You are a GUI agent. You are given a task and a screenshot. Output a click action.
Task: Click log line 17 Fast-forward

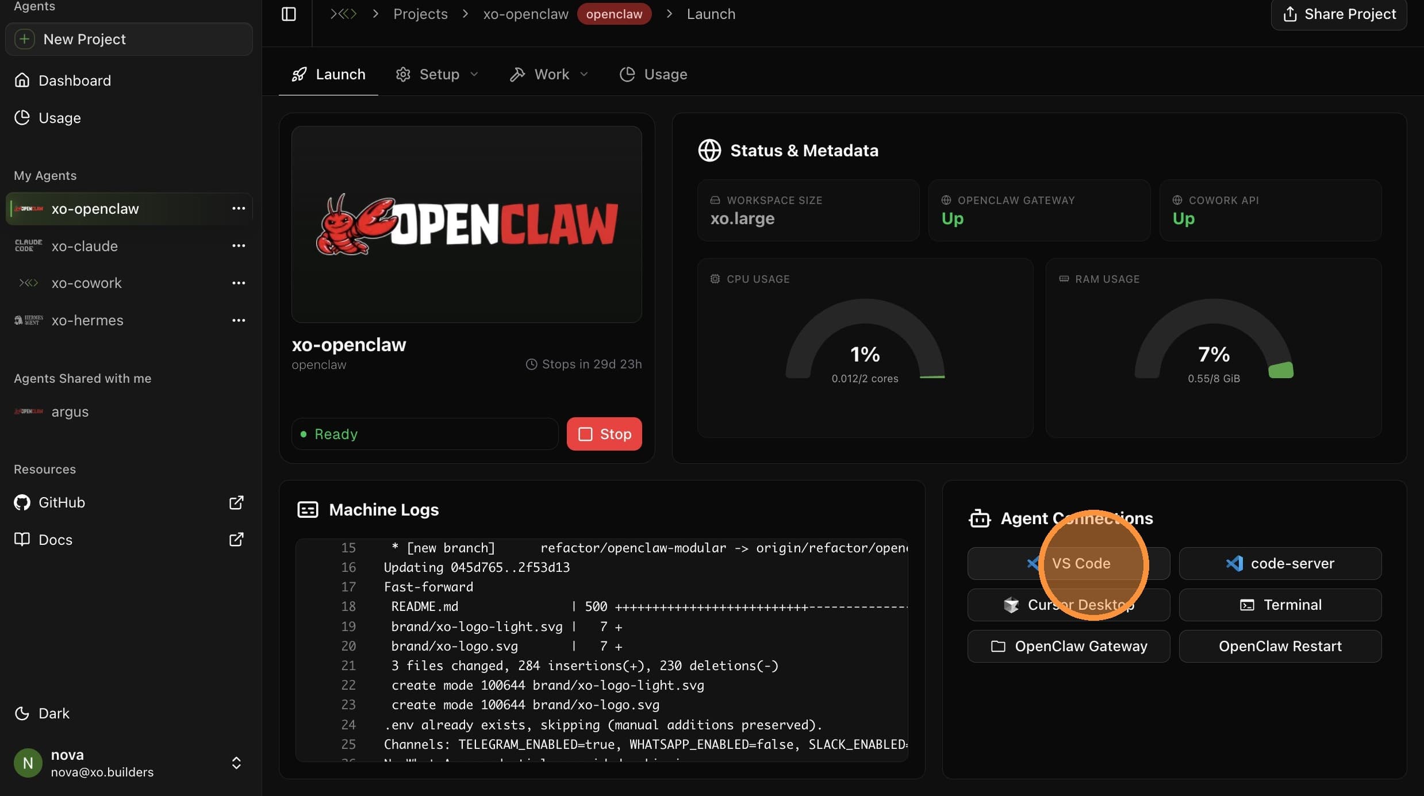428,587
